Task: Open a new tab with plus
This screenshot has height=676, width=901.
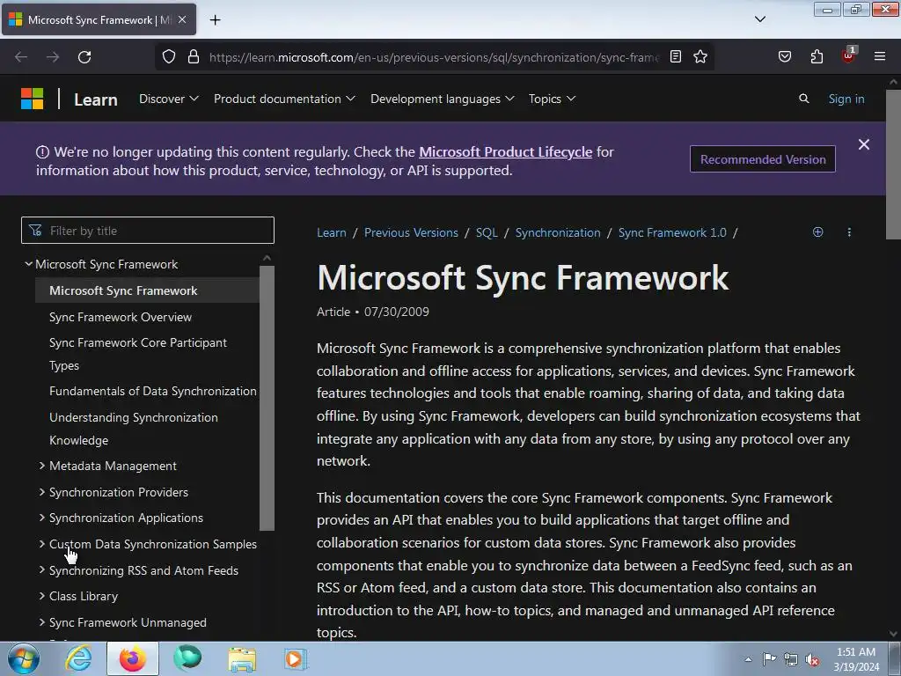Action: click(215, 20)
